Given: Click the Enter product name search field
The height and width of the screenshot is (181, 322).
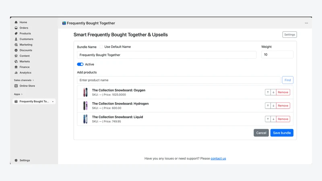Looking at the screenshot, I should [178, 80].
